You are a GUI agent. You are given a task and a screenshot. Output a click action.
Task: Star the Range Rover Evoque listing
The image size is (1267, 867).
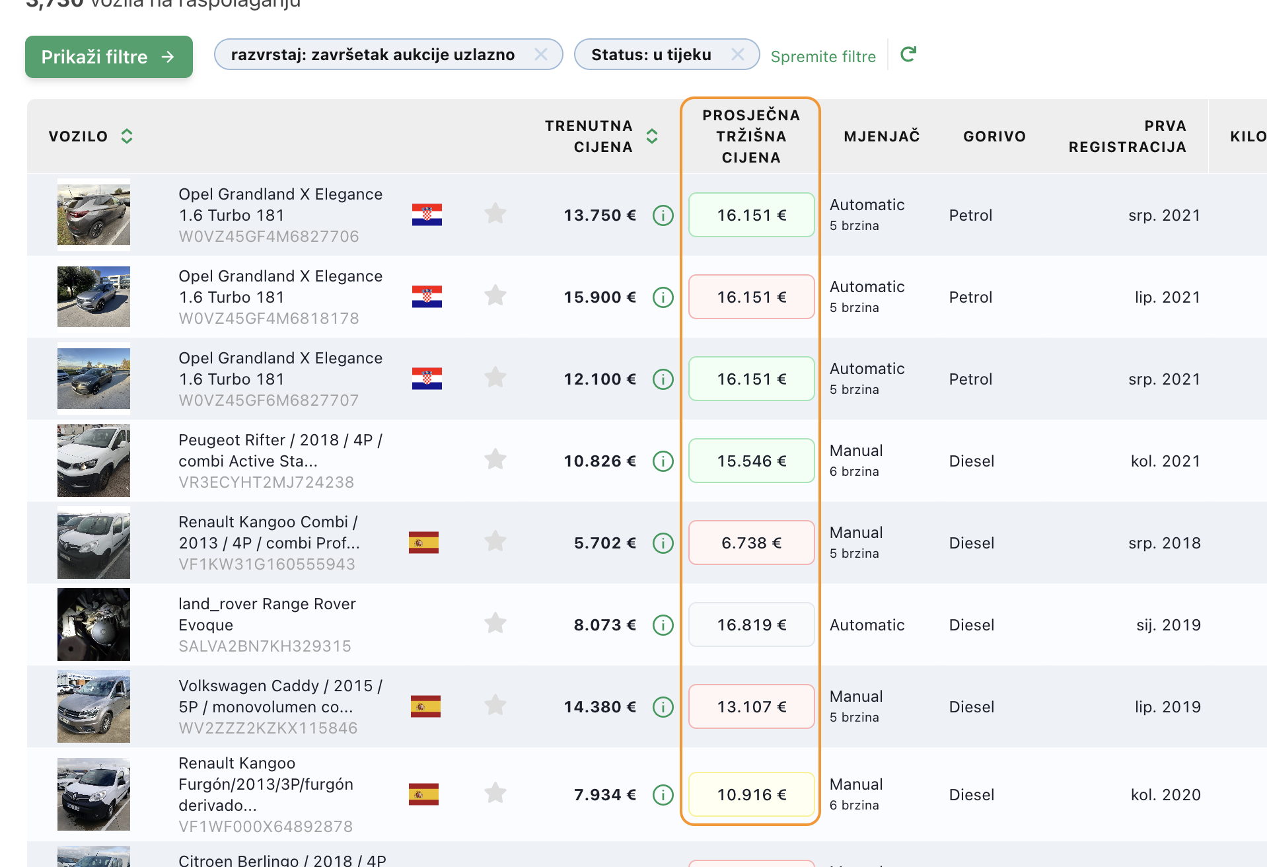pos(495,624)
